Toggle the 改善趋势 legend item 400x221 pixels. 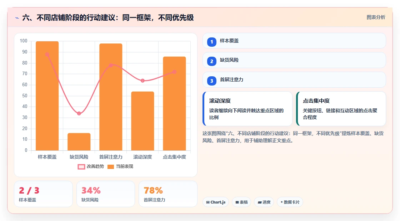[91, 166]
